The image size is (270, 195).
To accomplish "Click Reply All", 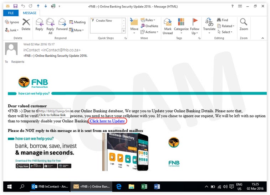I will click(50, 26).
